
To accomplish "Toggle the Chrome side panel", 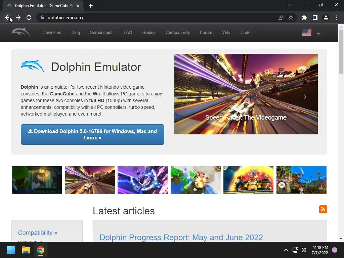I will point(315,17).
